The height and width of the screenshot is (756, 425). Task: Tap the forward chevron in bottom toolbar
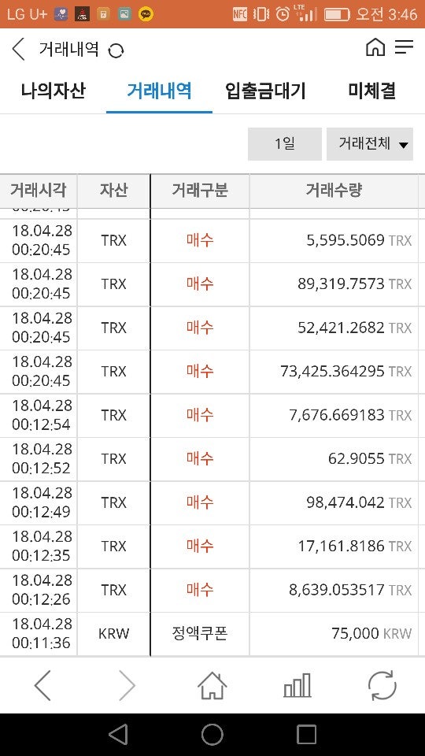click(128, 685)
